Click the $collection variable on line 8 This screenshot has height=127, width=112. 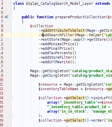[41, 26]
